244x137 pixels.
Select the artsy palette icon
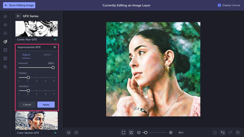pos(5,42)
